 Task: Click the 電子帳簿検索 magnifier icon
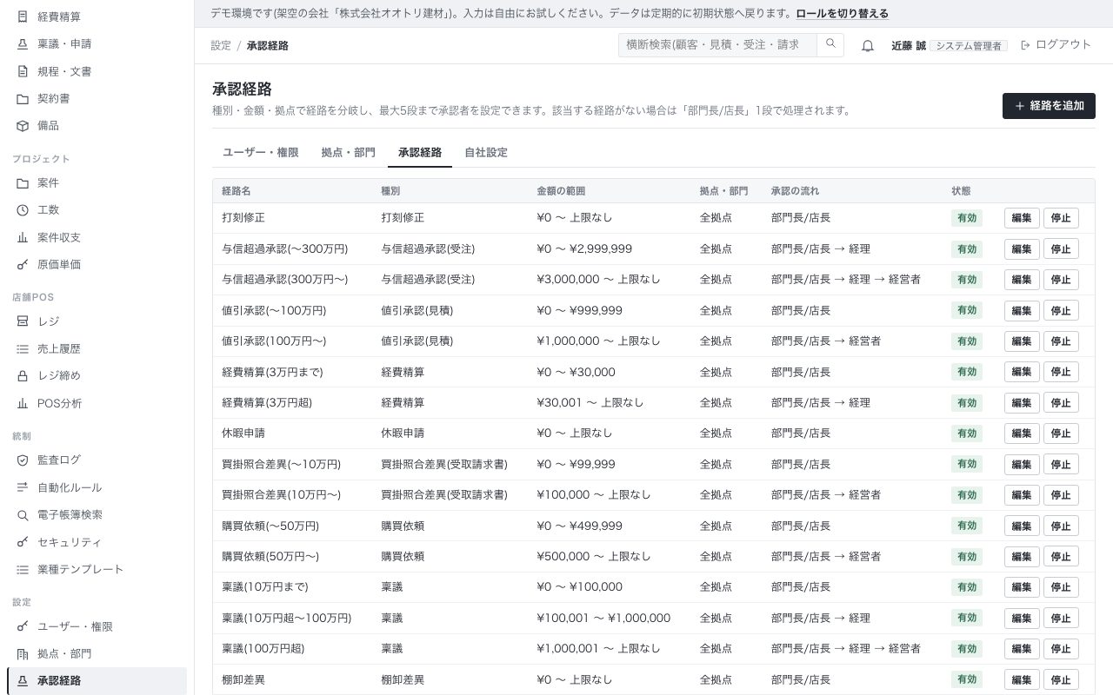click(x=23, y=514)
